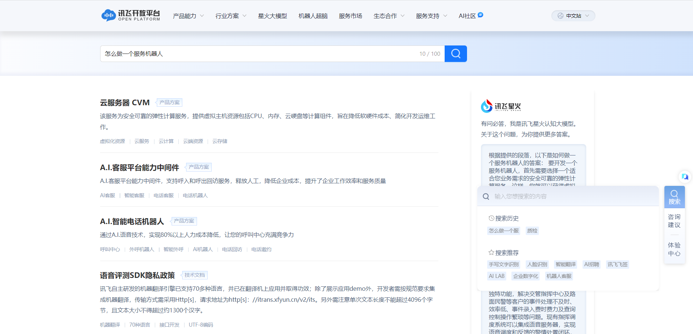The image size is (693, 334).
Task: Click the 机器翻译 tag
Action: [110, 325]
